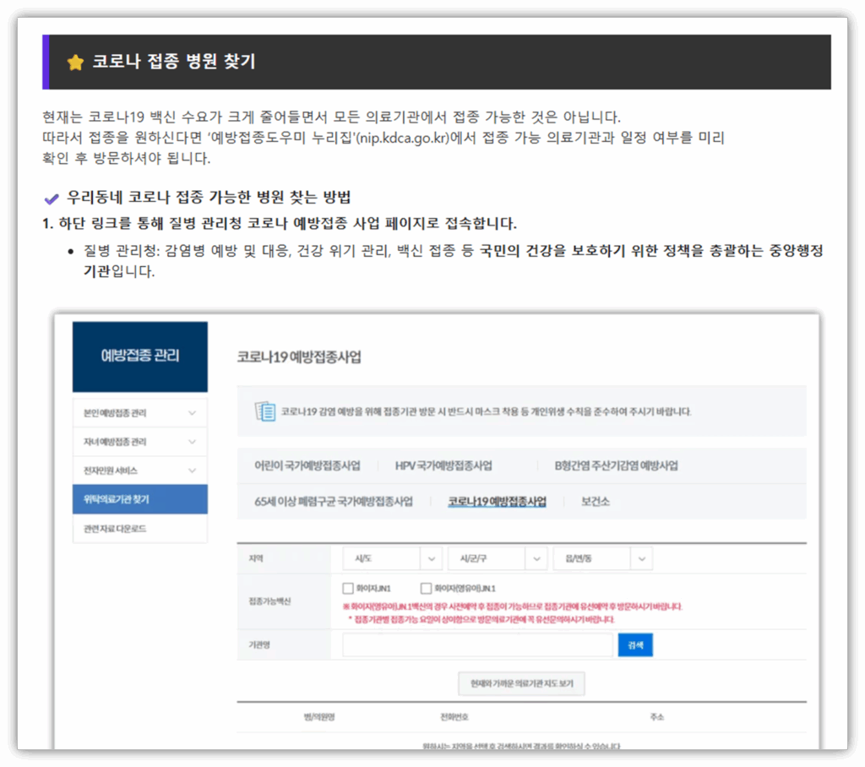Click the blue 검색 search button
This screenshot has width=865, height=767.
tap(635, 645)
